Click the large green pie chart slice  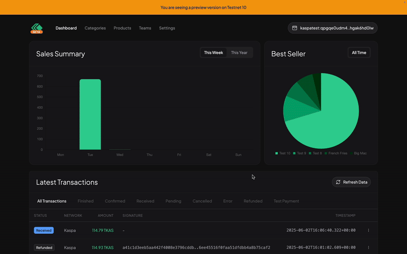click(331, 122)
